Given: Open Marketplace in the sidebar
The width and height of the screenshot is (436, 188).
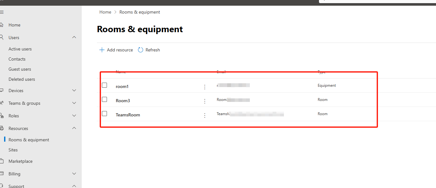Looking at the screenshot, I should coord(21,161).
